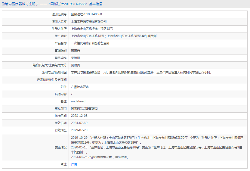Click the 批准日期 label
Screen dimensions: 250x171
tap(60, 116)
